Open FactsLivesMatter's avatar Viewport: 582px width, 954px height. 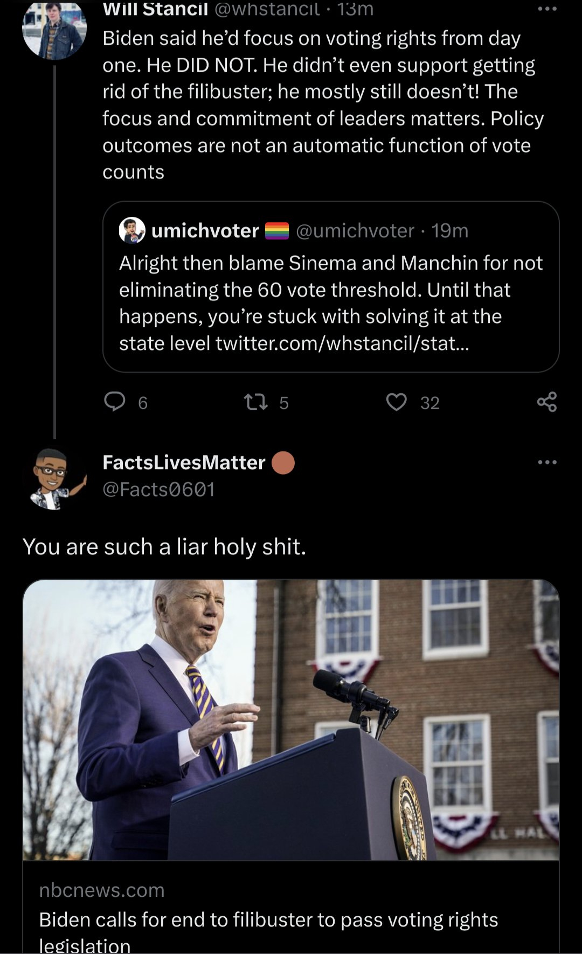(x=54, y=478)
